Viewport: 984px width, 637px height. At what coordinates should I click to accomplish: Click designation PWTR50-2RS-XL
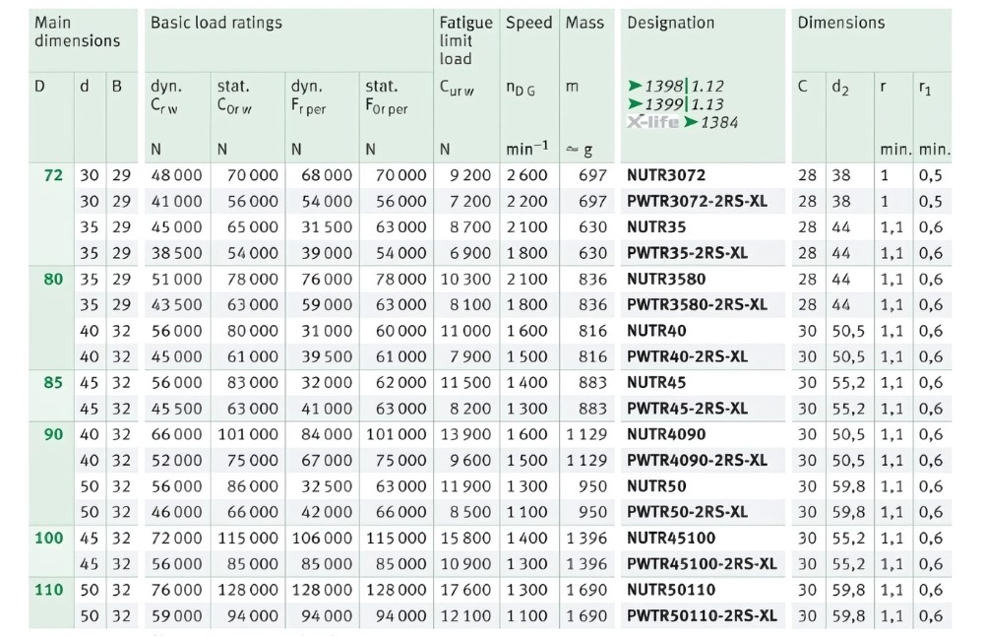(x=687, y=512)
